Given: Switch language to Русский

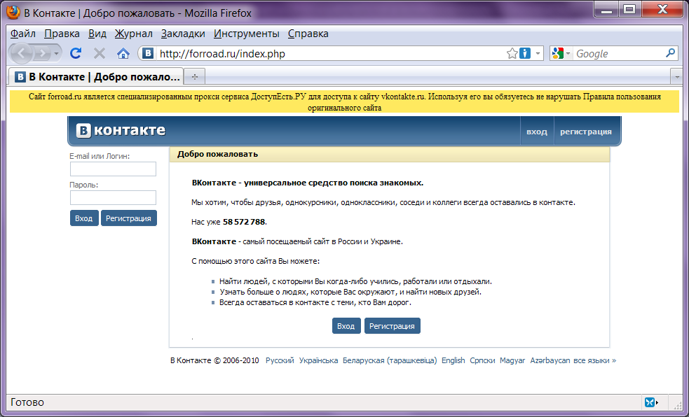Looking at the screenshot, I should [x=280, y=360].
